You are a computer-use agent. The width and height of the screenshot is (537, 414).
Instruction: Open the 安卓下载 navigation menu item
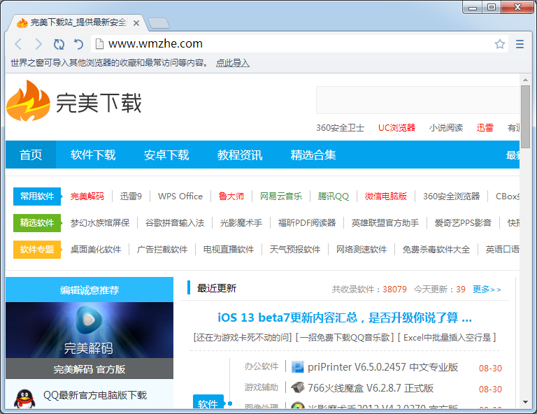click(166, 155)
